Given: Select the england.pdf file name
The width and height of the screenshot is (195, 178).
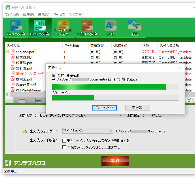Looking at the screenshot, I should click(25, 52).
